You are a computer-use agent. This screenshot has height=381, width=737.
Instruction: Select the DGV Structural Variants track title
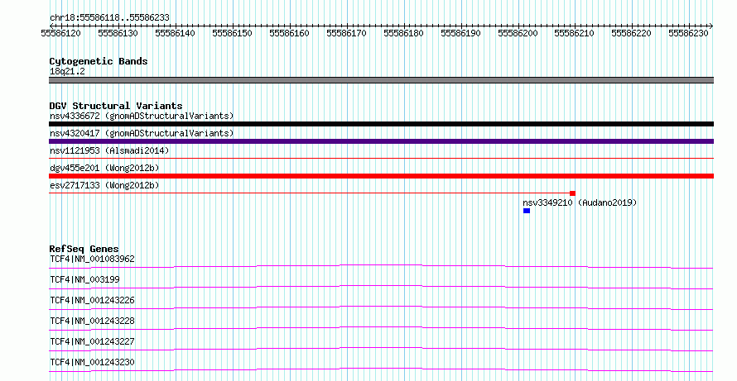point(116,106)
